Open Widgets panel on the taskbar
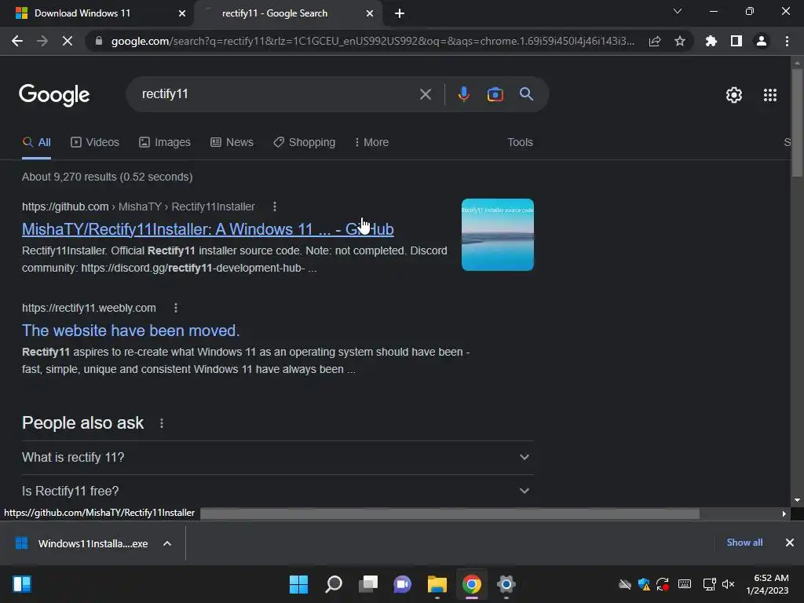The width and height of the screenshot is (804, 603). click(x=22, y=584)
